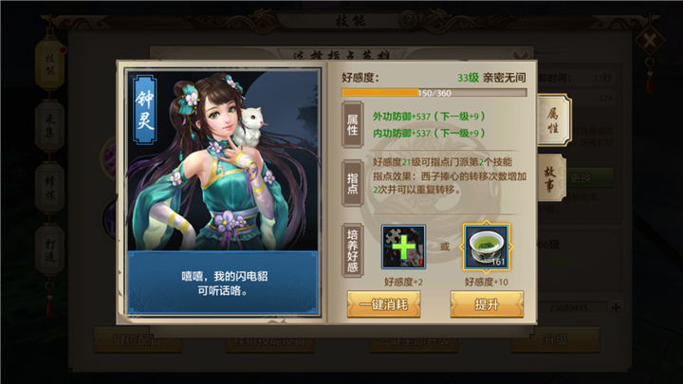Open the 修炼 lantern menu
Screen dimensions: 683x384
pos(49,188)
